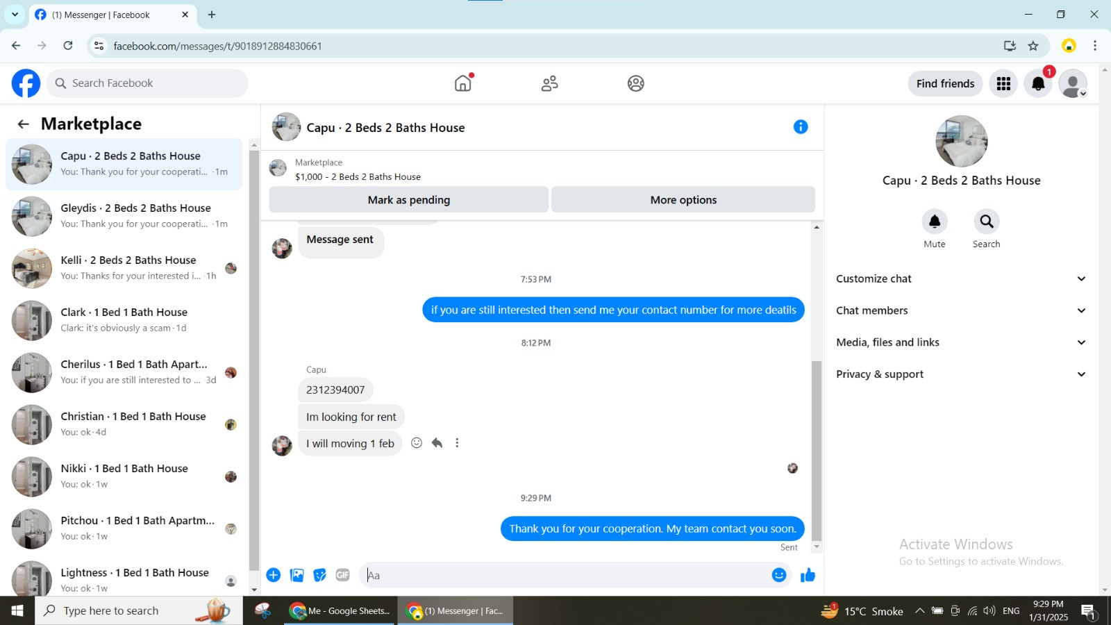Choose a GIF from the composer

pyautogui.click(x=343, y=575)
